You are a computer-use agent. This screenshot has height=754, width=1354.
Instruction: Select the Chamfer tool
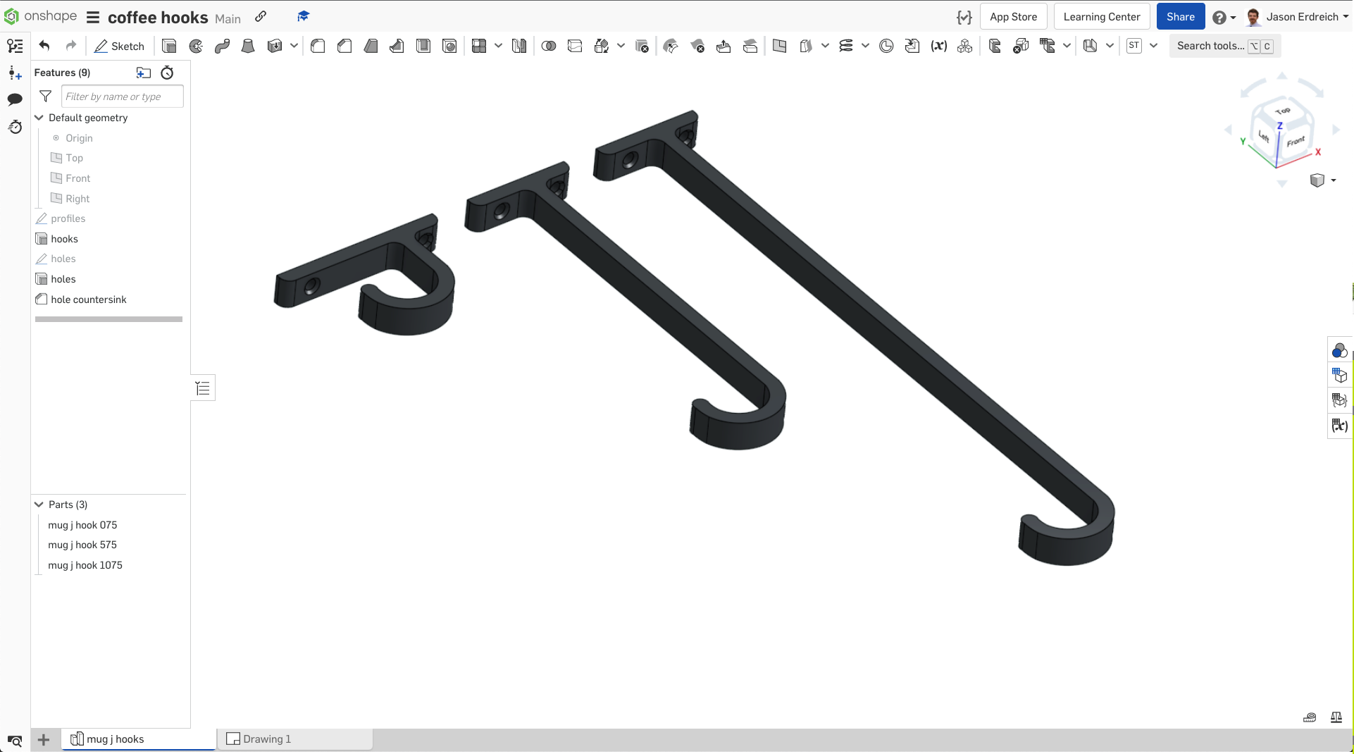pyautogui.click(x=344, y=46)
